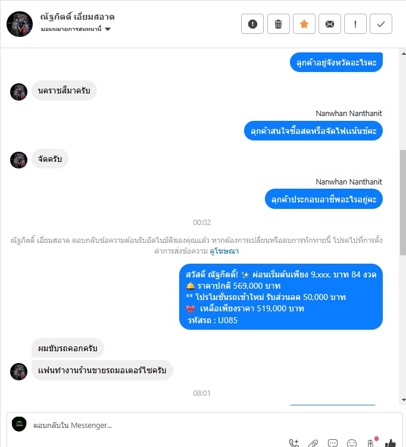The width and height of the screenshot is (406, 447).
Task: Click the customer name ณัฐกิตต์ เอี่ยมสอาด
Action: [77, 17]
